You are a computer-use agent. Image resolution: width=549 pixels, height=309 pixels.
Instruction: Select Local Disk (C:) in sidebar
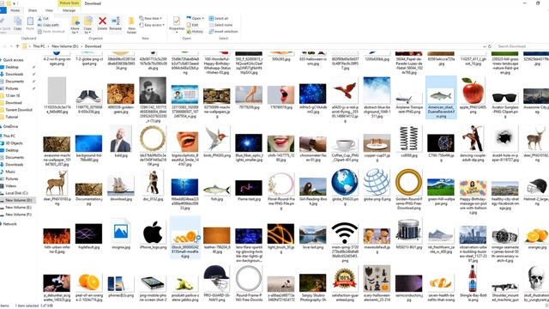pyautogui.click(x=16, y=193)
